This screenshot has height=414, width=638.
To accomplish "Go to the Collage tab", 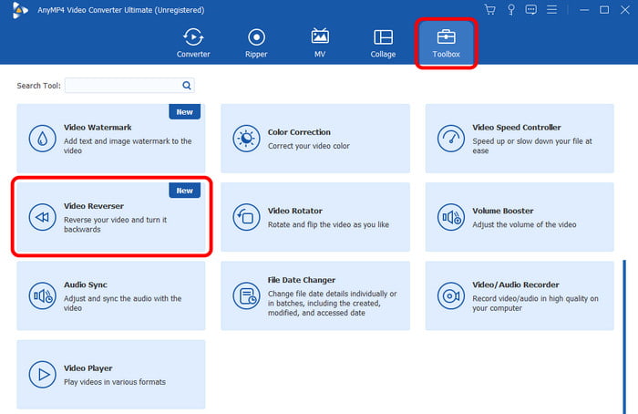I will (383, 43).
